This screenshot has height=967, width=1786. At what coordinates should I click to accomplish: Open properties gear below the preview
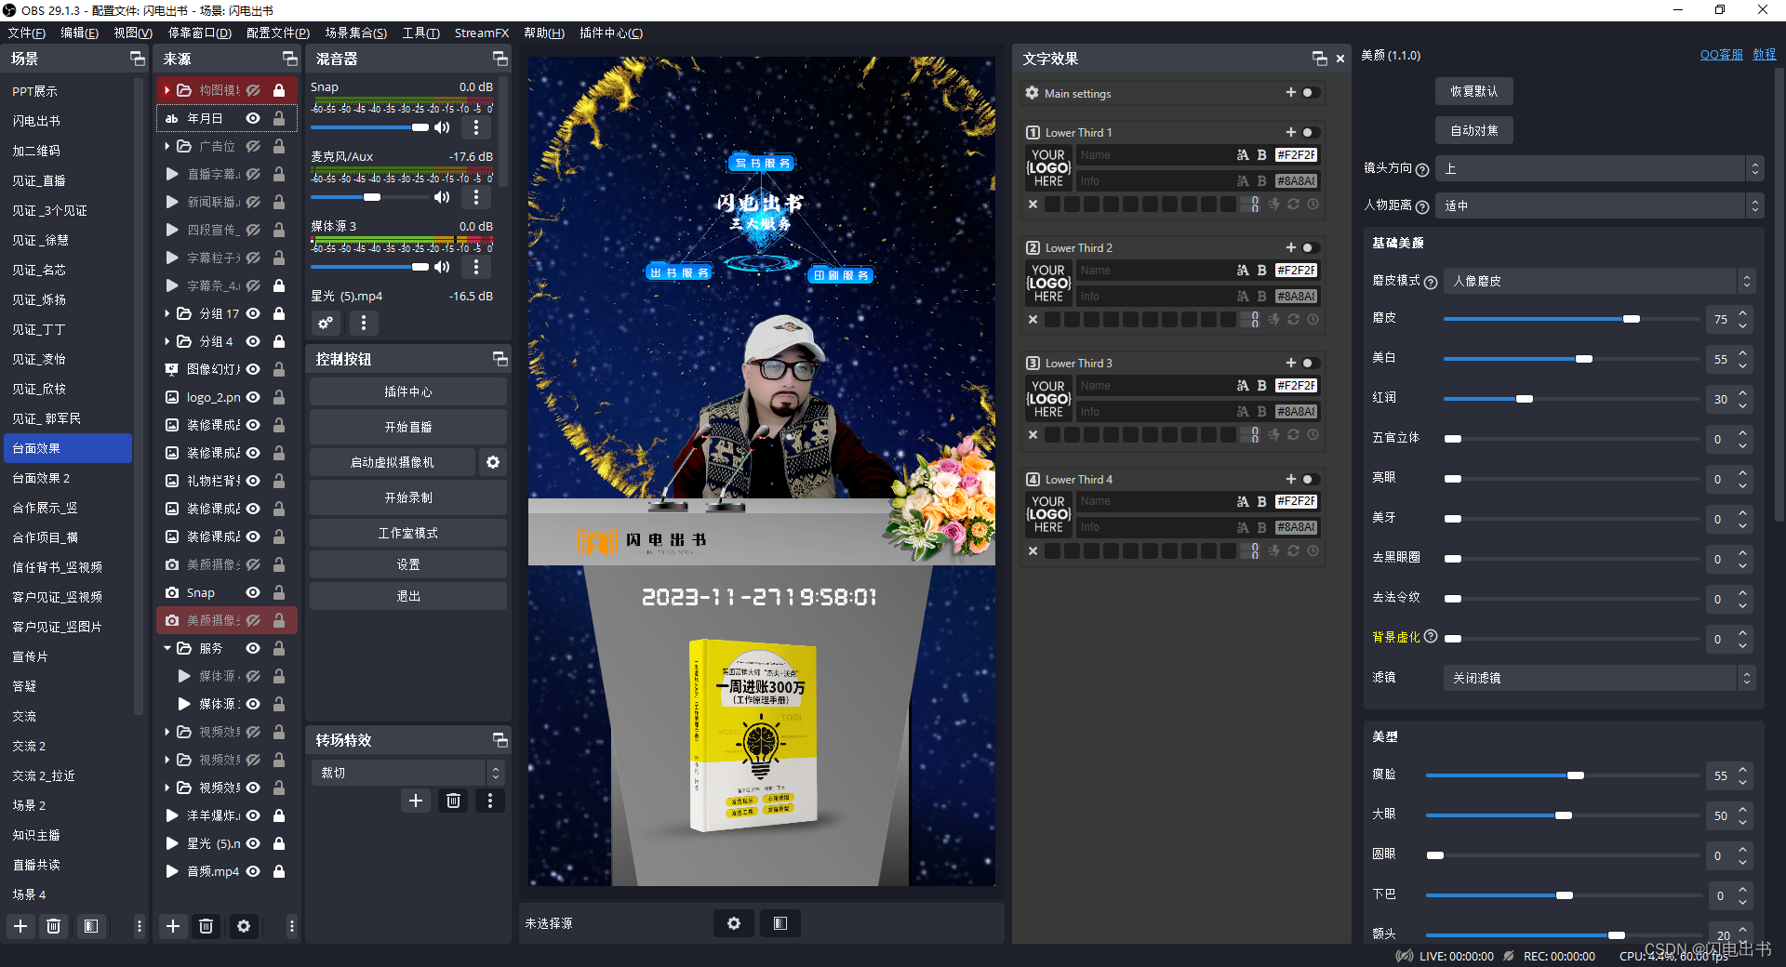(x=734, y=923)
